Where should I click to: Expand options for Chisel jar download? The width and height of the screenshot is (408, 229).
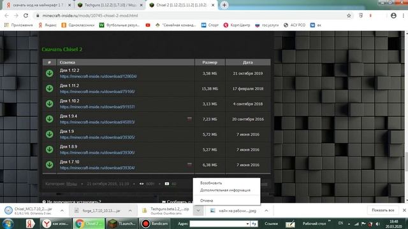tap(62, 211)
